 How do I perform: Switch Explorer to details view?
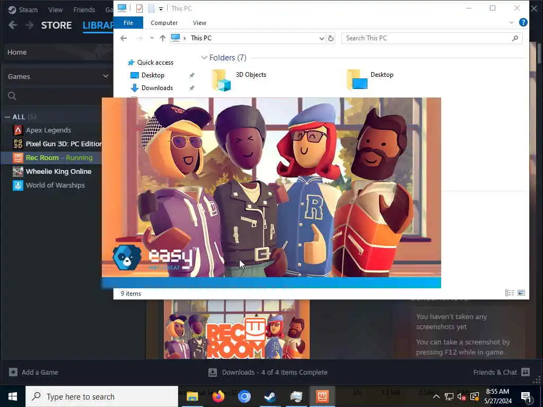510,293
